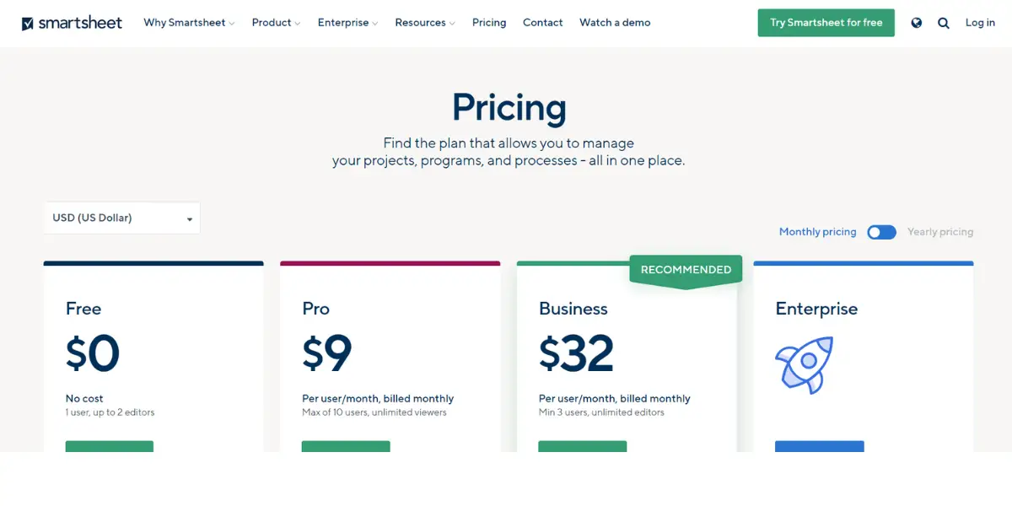The image size is (1012, 506).
Task: Click the Smartsheet logo
Action: coord(72,23)
